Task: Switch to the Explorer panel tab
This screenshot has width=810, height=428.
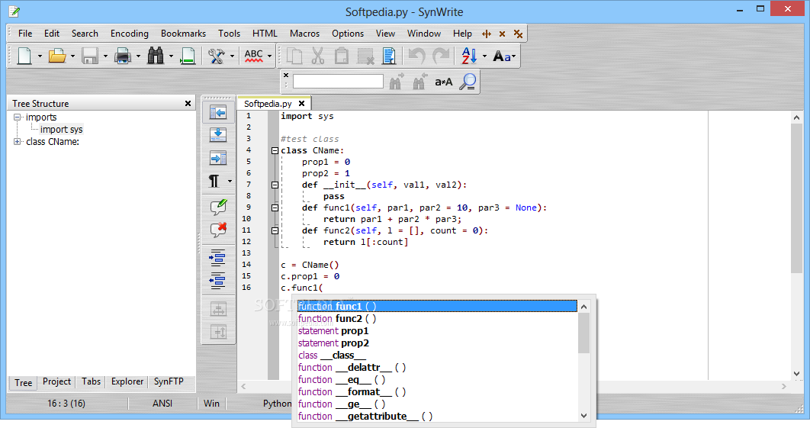Action: coord(127,381)
